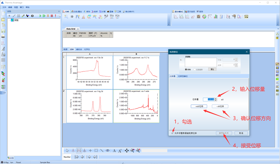
Task: Click the green Play button in experiment toolbar
Action: [40, 16]
